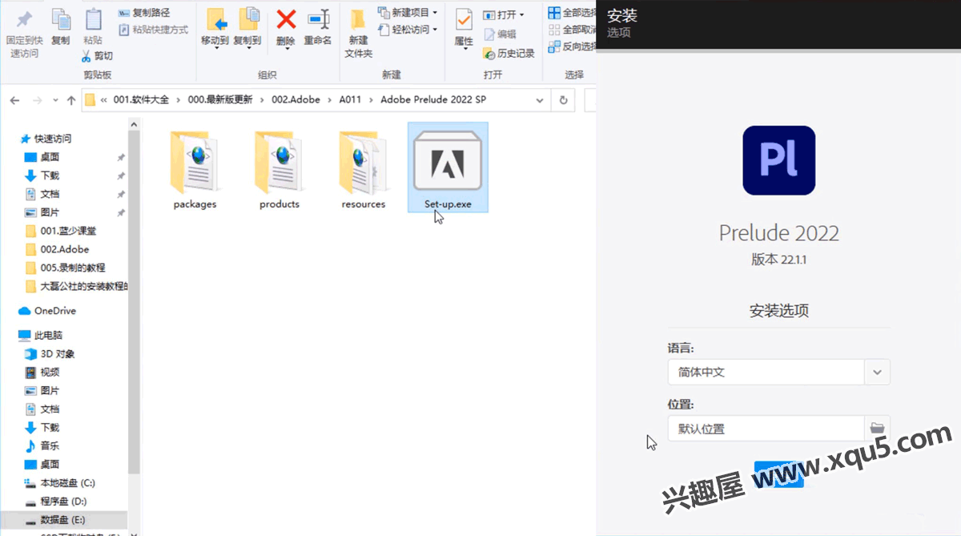
Task: Click the install location field (默认位置)
Action: coord(766,429)
